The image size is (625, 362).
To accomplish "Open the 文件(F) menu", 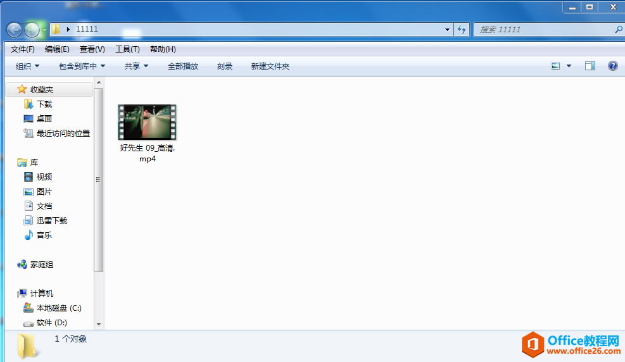I will [22, 49].
